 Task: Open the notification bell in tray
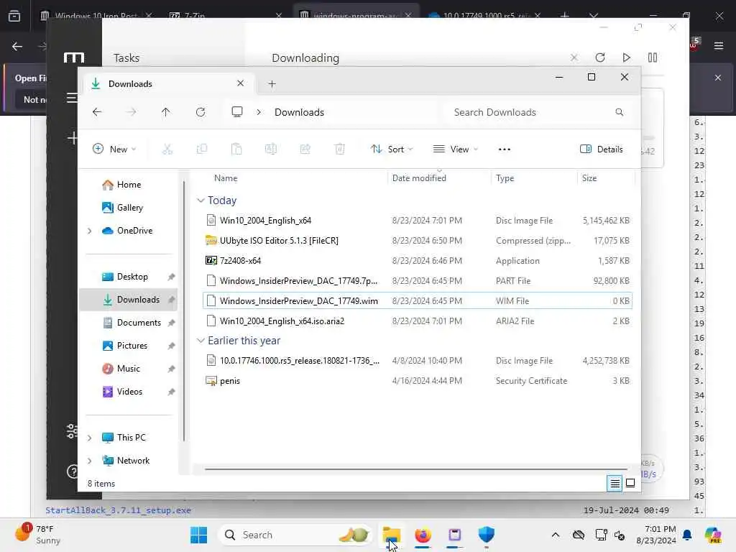[687, 535]
